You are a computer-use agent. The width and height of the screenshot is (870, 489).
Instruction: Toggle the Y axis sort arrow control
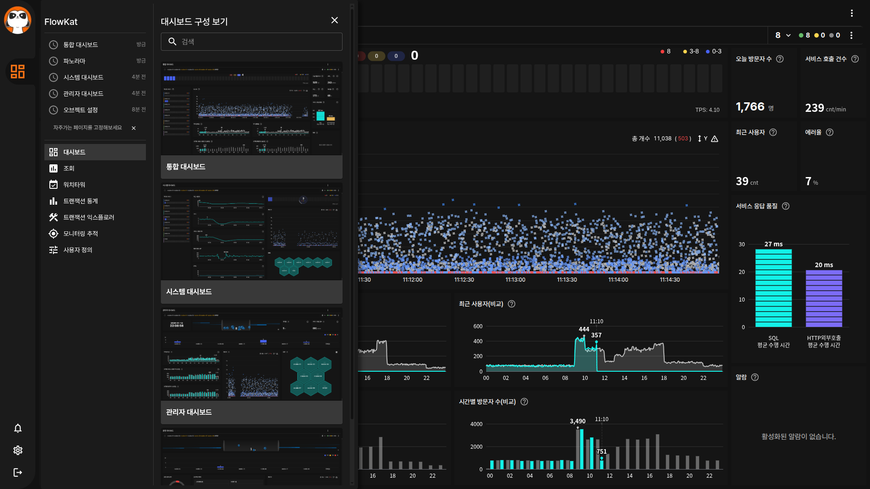pyautogui.click(x=700, y=139)
